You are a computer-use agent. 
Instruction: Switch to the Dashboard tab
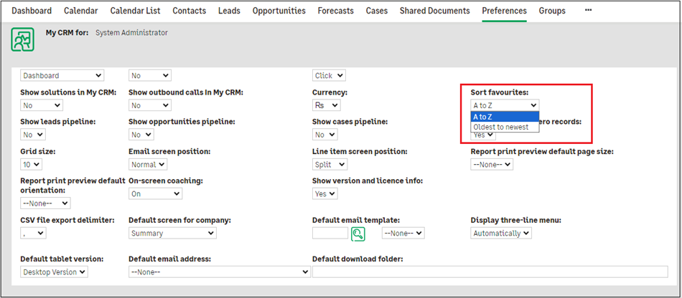pyautogui.click(x=32, y=11)
